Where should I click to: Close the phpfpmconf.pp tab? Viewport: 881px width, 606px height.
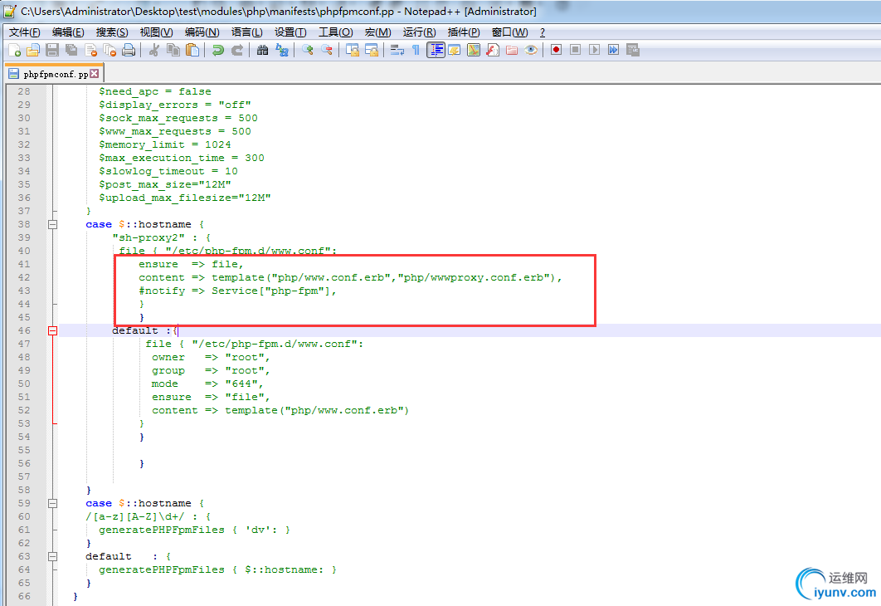point(94,74)
